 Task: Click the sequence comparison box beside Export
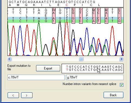tap(92, 68)
